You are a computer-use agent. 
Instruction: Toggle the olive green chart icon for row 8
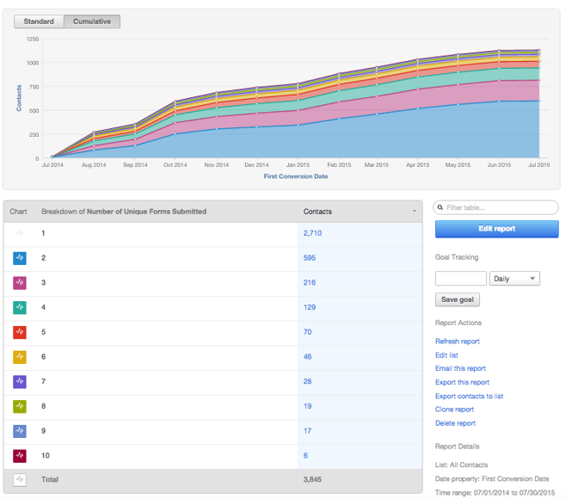tap(19, 406)
